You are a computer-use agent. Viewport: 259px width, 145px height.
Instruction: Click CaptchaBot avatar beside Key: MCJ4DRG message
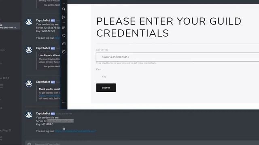pos(29,115)
